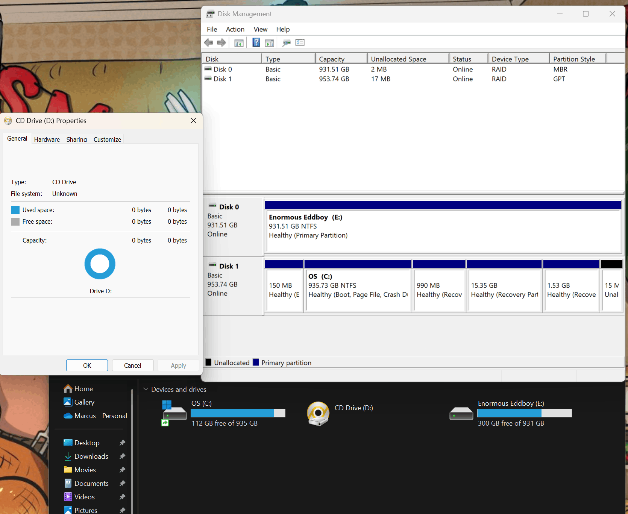
Task: Switch to the Hardware tab in CD Drive Properties
Action: pyautogui.click(x=47, y=139)
